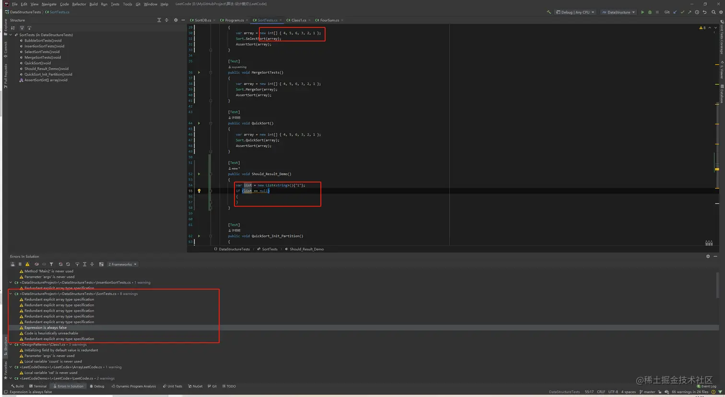
Task: Collapse InsertionSortTests.cs warning group
Action: [11, 283]
